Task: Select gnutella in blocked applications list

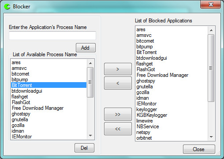Action: (172, 87)
